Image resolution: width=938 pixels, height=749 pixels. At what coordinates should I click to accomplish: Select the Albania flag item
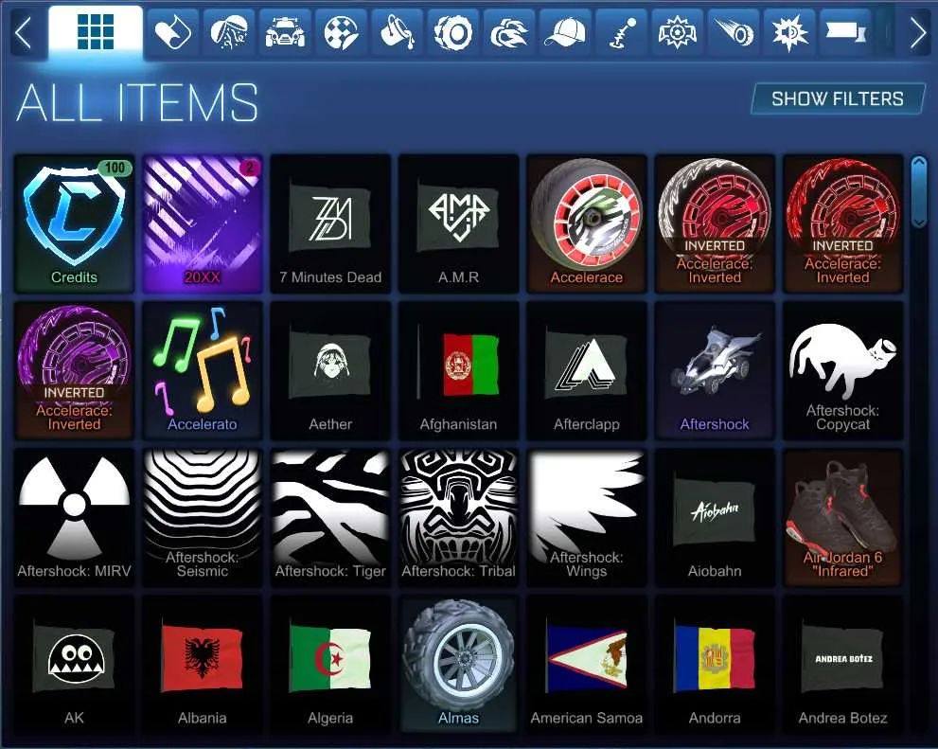(203, 665)
